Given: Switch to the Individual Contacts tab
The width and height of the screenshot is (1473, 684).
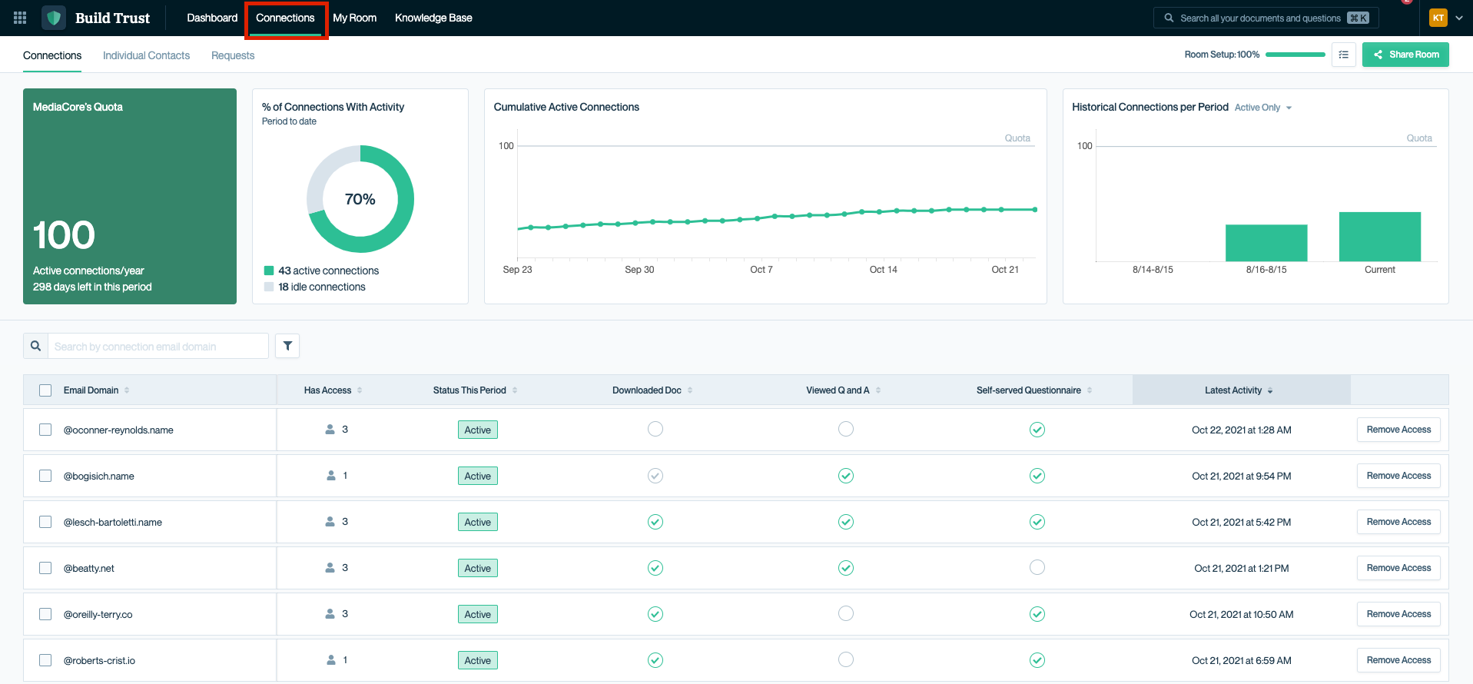Looking at the screenshot, I should (146, 55).
